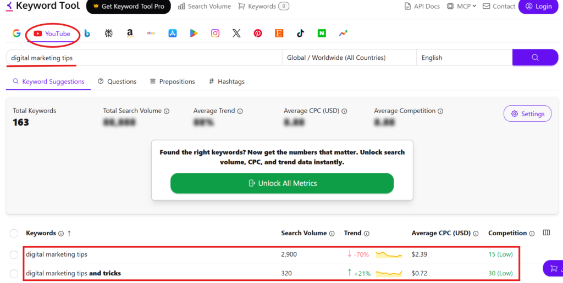Screen dimensions: 563x283
Task: Click the $0.72 CPC value
Action: tap(420, 273)
